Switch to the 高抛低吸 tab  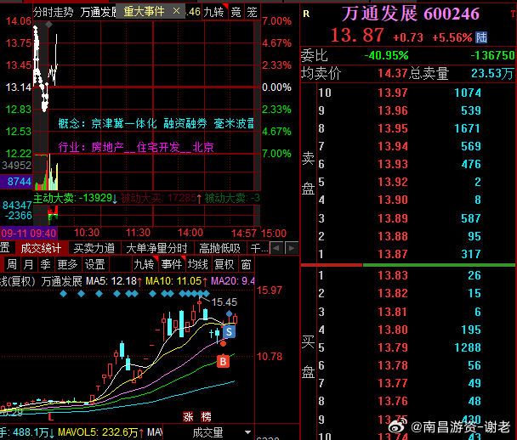point(219,248)
